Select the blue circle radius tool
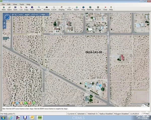 click(x=17, y=103)
